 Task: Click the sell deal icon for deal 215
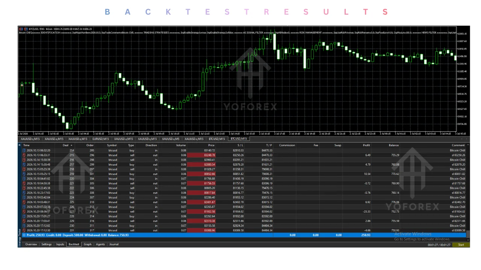tap(24, 155)
